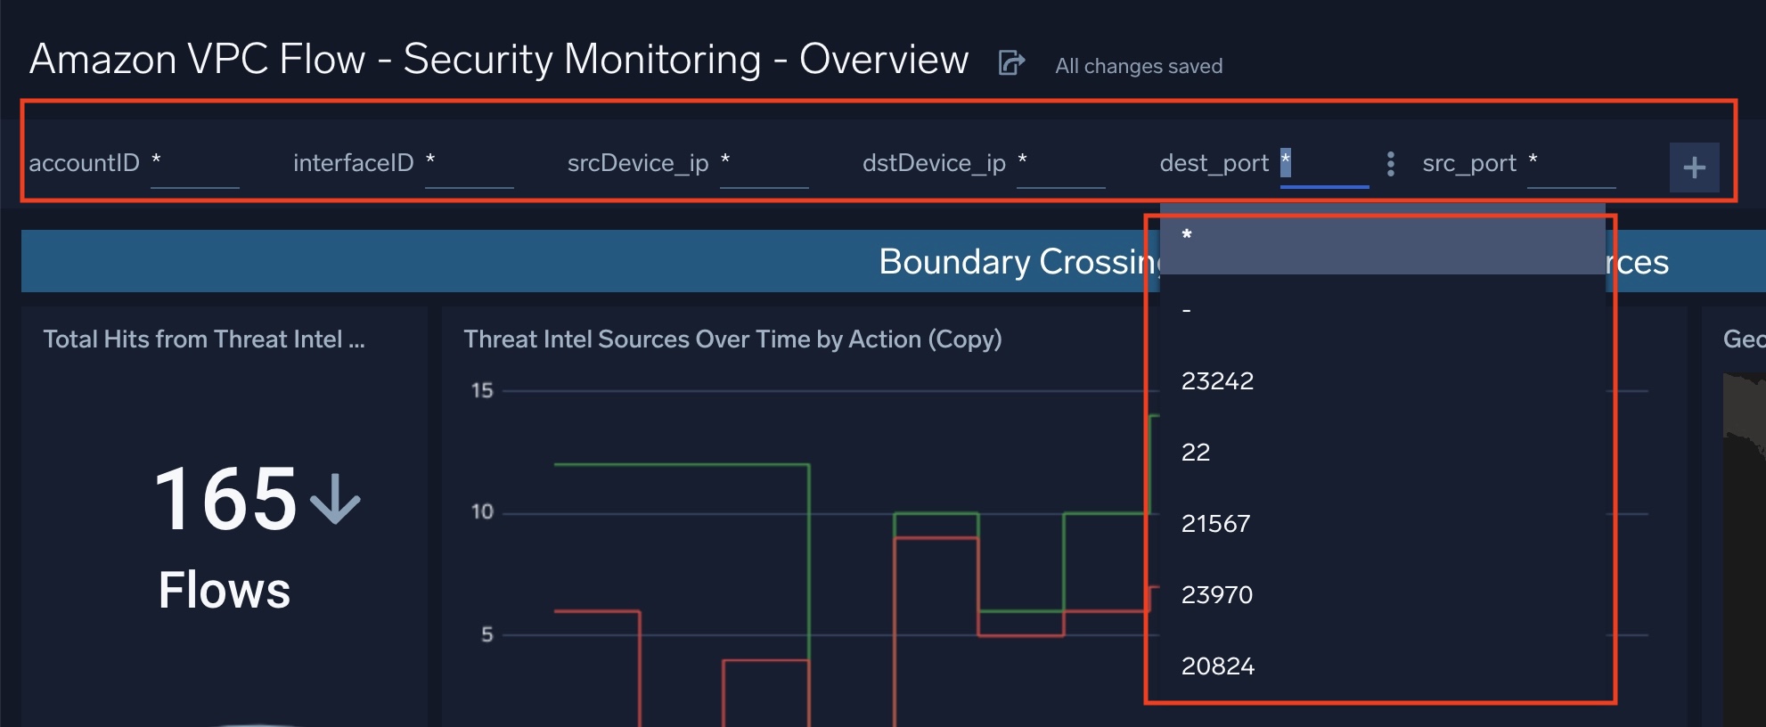The height and width of the screenshot is (727, 1766).
Task: Open the accountID filter field
Action: click(194, 164)
